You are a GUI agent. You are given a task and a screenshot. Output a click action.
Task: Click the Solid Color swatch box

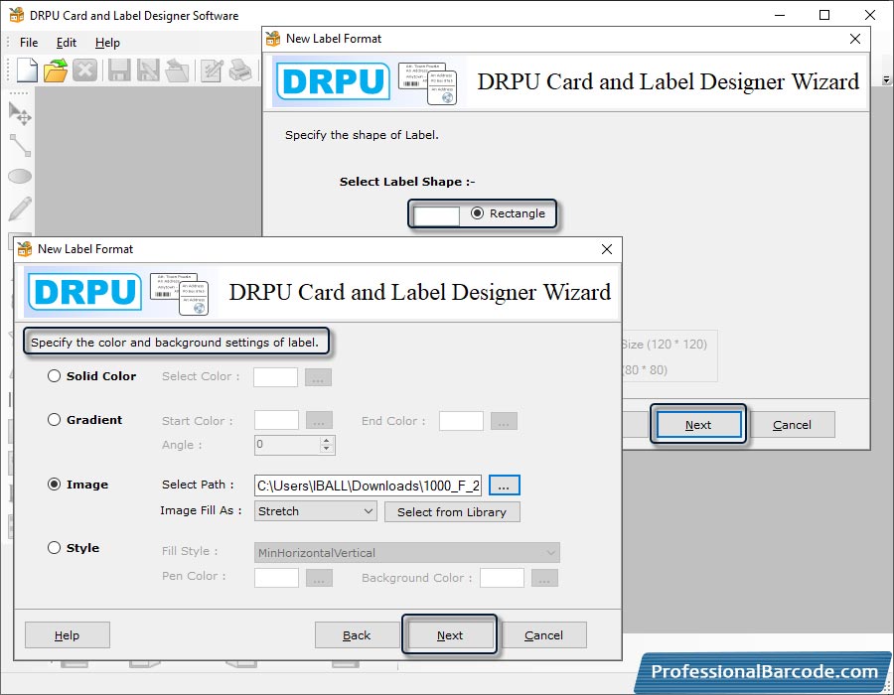275,377
